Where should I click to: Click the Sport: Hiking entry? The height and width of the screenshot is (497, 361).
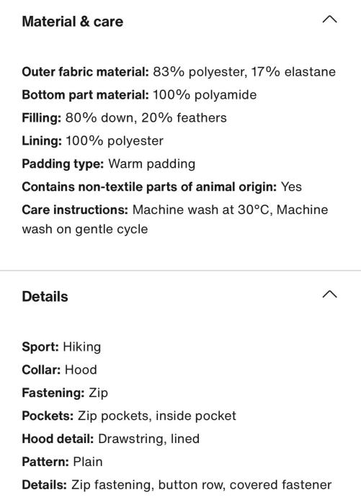pos(61,347)
